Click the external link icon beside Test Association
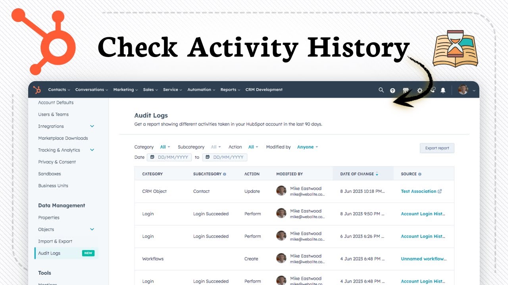The image size is (508, 285). tap(440, 191)
